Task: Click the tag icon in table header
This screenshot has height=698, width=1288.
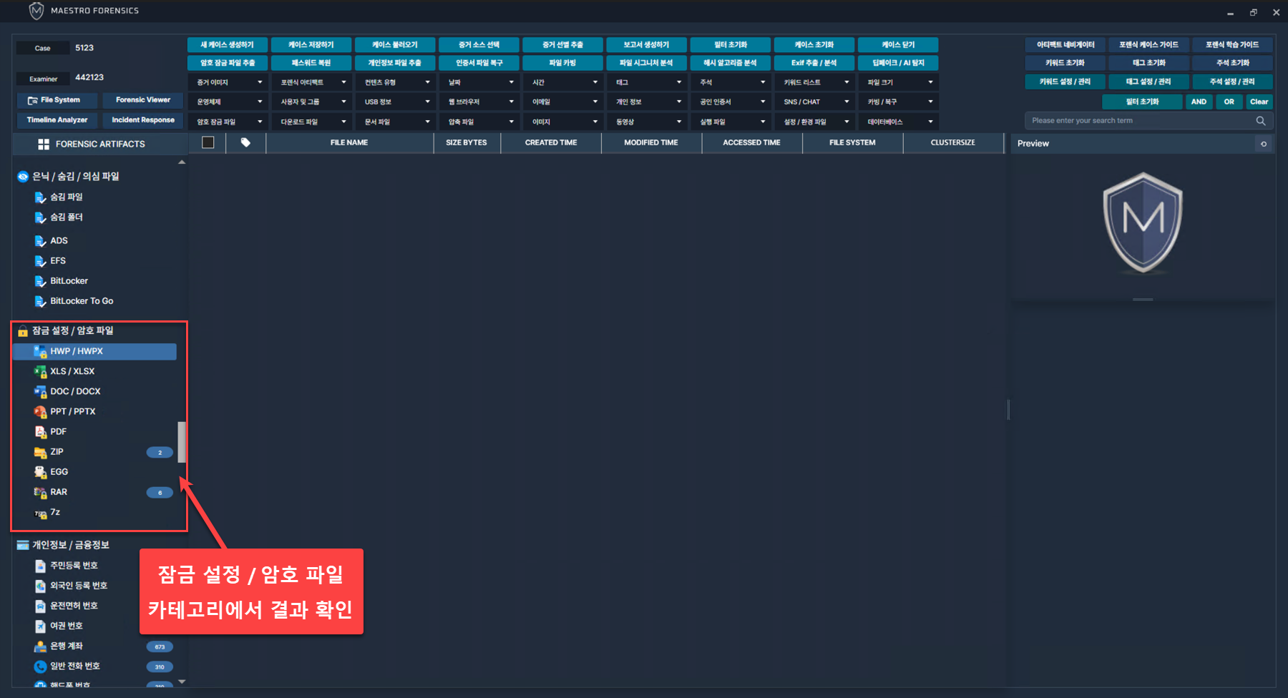Action: pos(245,142)
